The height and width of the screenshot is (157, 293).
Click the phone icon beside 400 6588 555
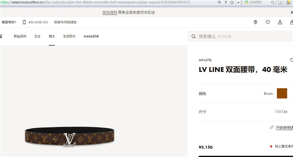tap(24, 22)
